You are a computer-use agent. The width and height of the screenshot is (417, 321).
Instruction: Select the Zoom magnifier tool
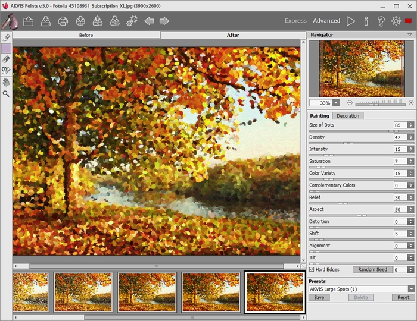pos(6,94)
